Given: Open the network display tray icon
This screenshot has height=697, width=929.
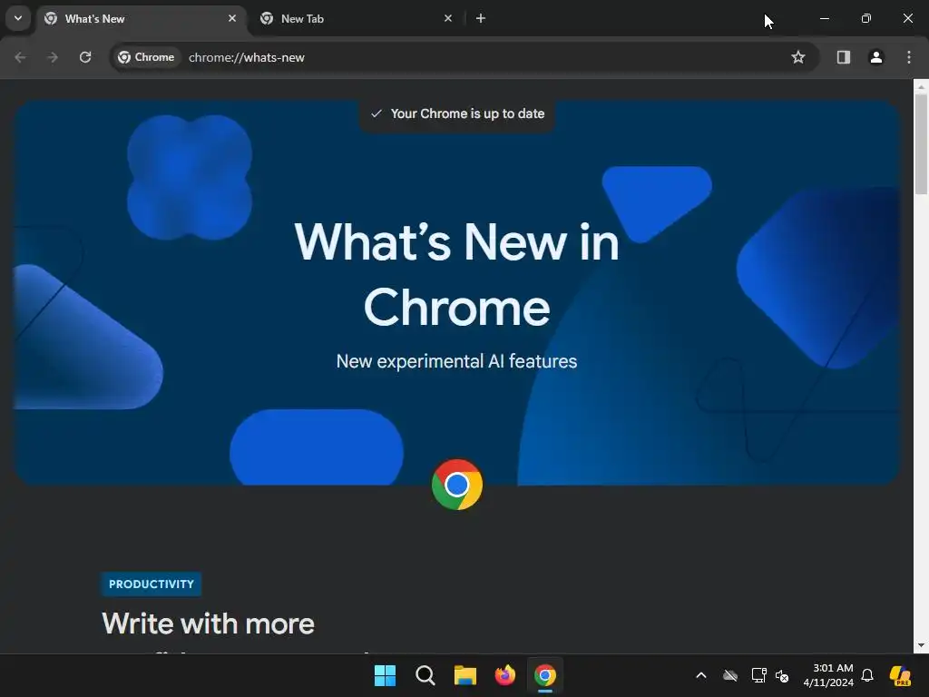Looking at the screenshot, I should pos(758,675).
